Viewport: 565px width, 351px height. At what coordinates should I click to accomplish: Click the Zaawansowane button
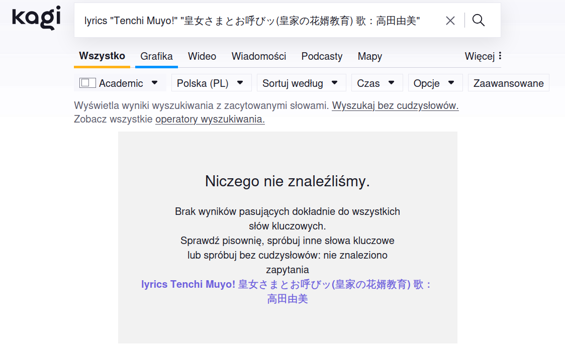(x=508, y=83)
